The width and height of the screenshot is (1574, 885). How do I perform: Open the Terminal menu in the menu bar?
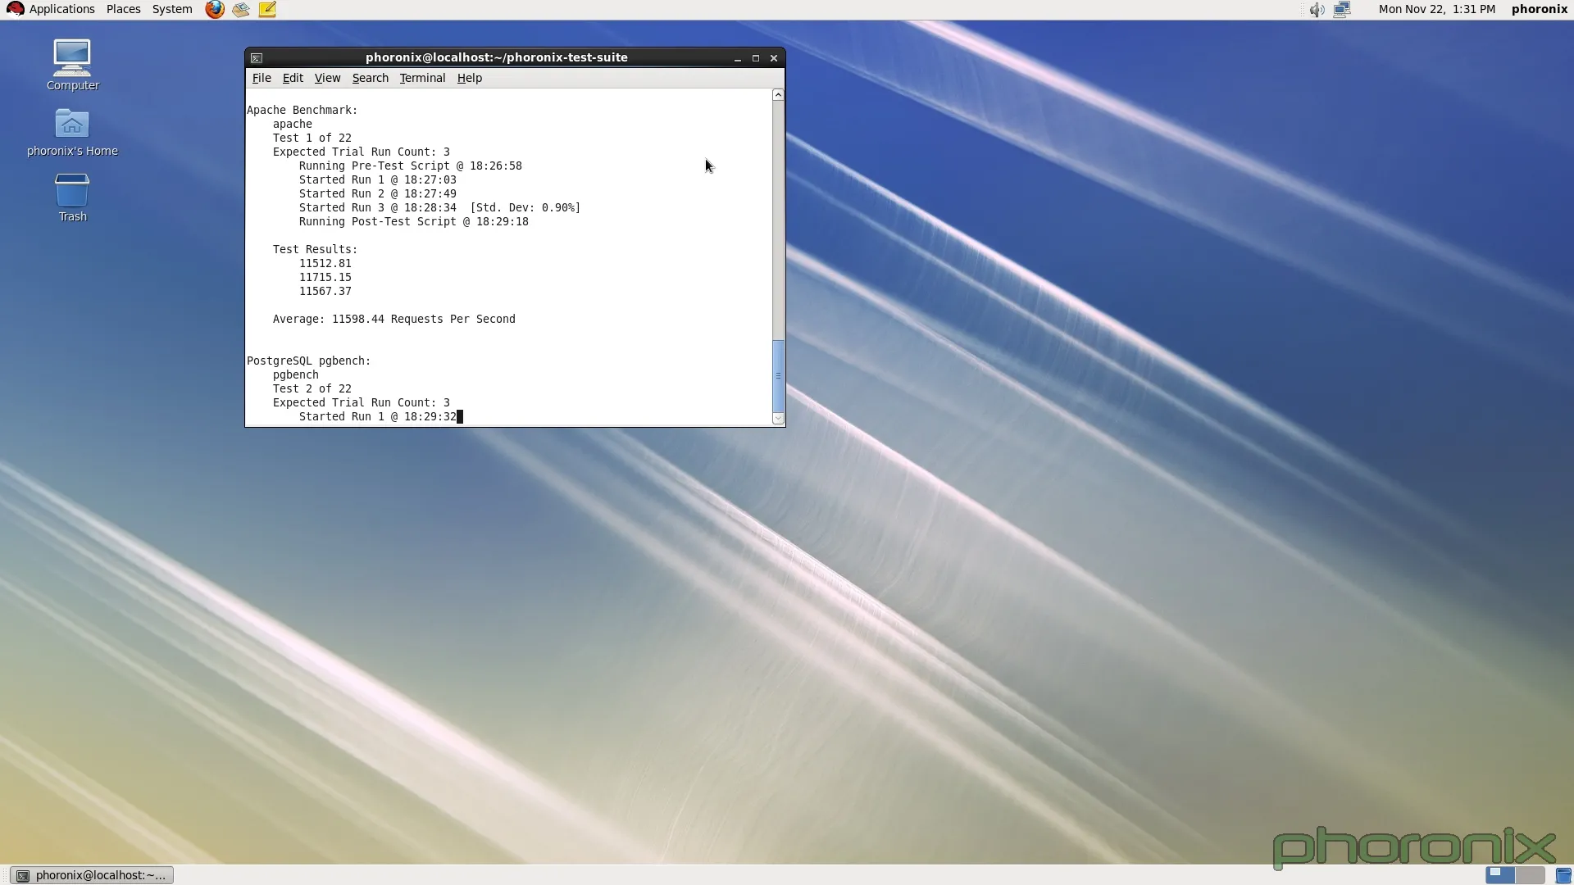(422, 78)
